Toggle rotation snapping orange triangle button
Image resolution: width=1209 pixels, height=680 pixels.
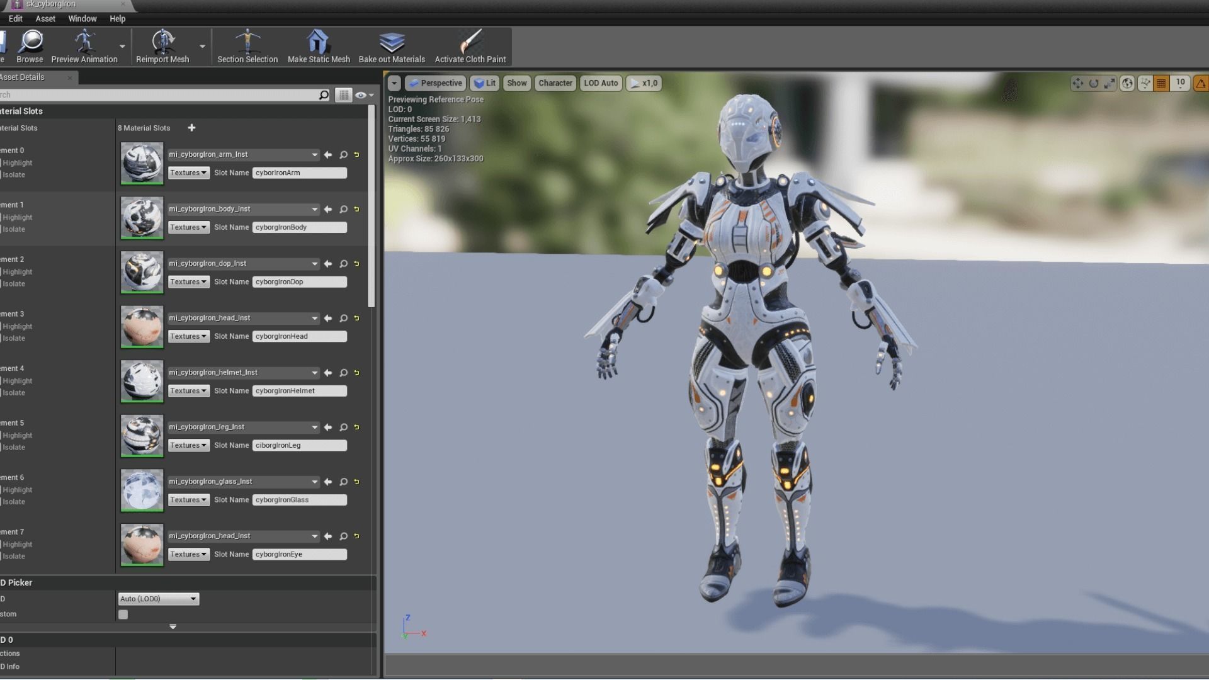(x=1201, y=83)
